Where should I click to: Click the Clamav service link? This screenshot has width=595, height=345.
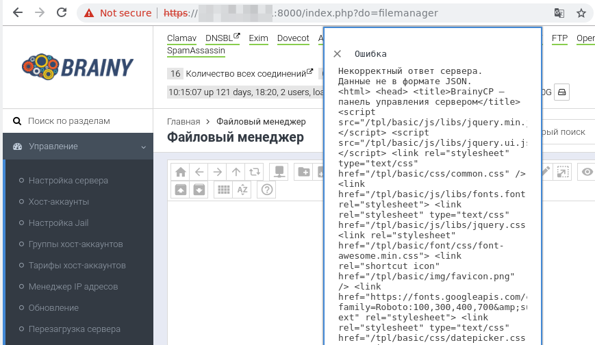[x=181, y=38]
